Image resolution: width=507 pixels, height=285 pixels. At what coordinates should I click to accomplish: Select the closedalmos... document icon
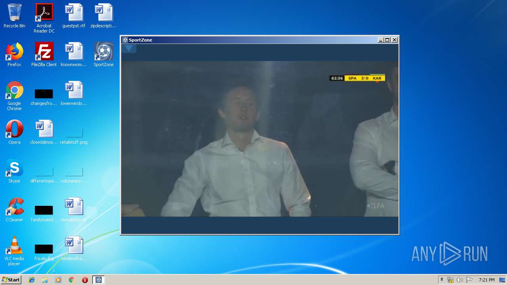[44, 133]
